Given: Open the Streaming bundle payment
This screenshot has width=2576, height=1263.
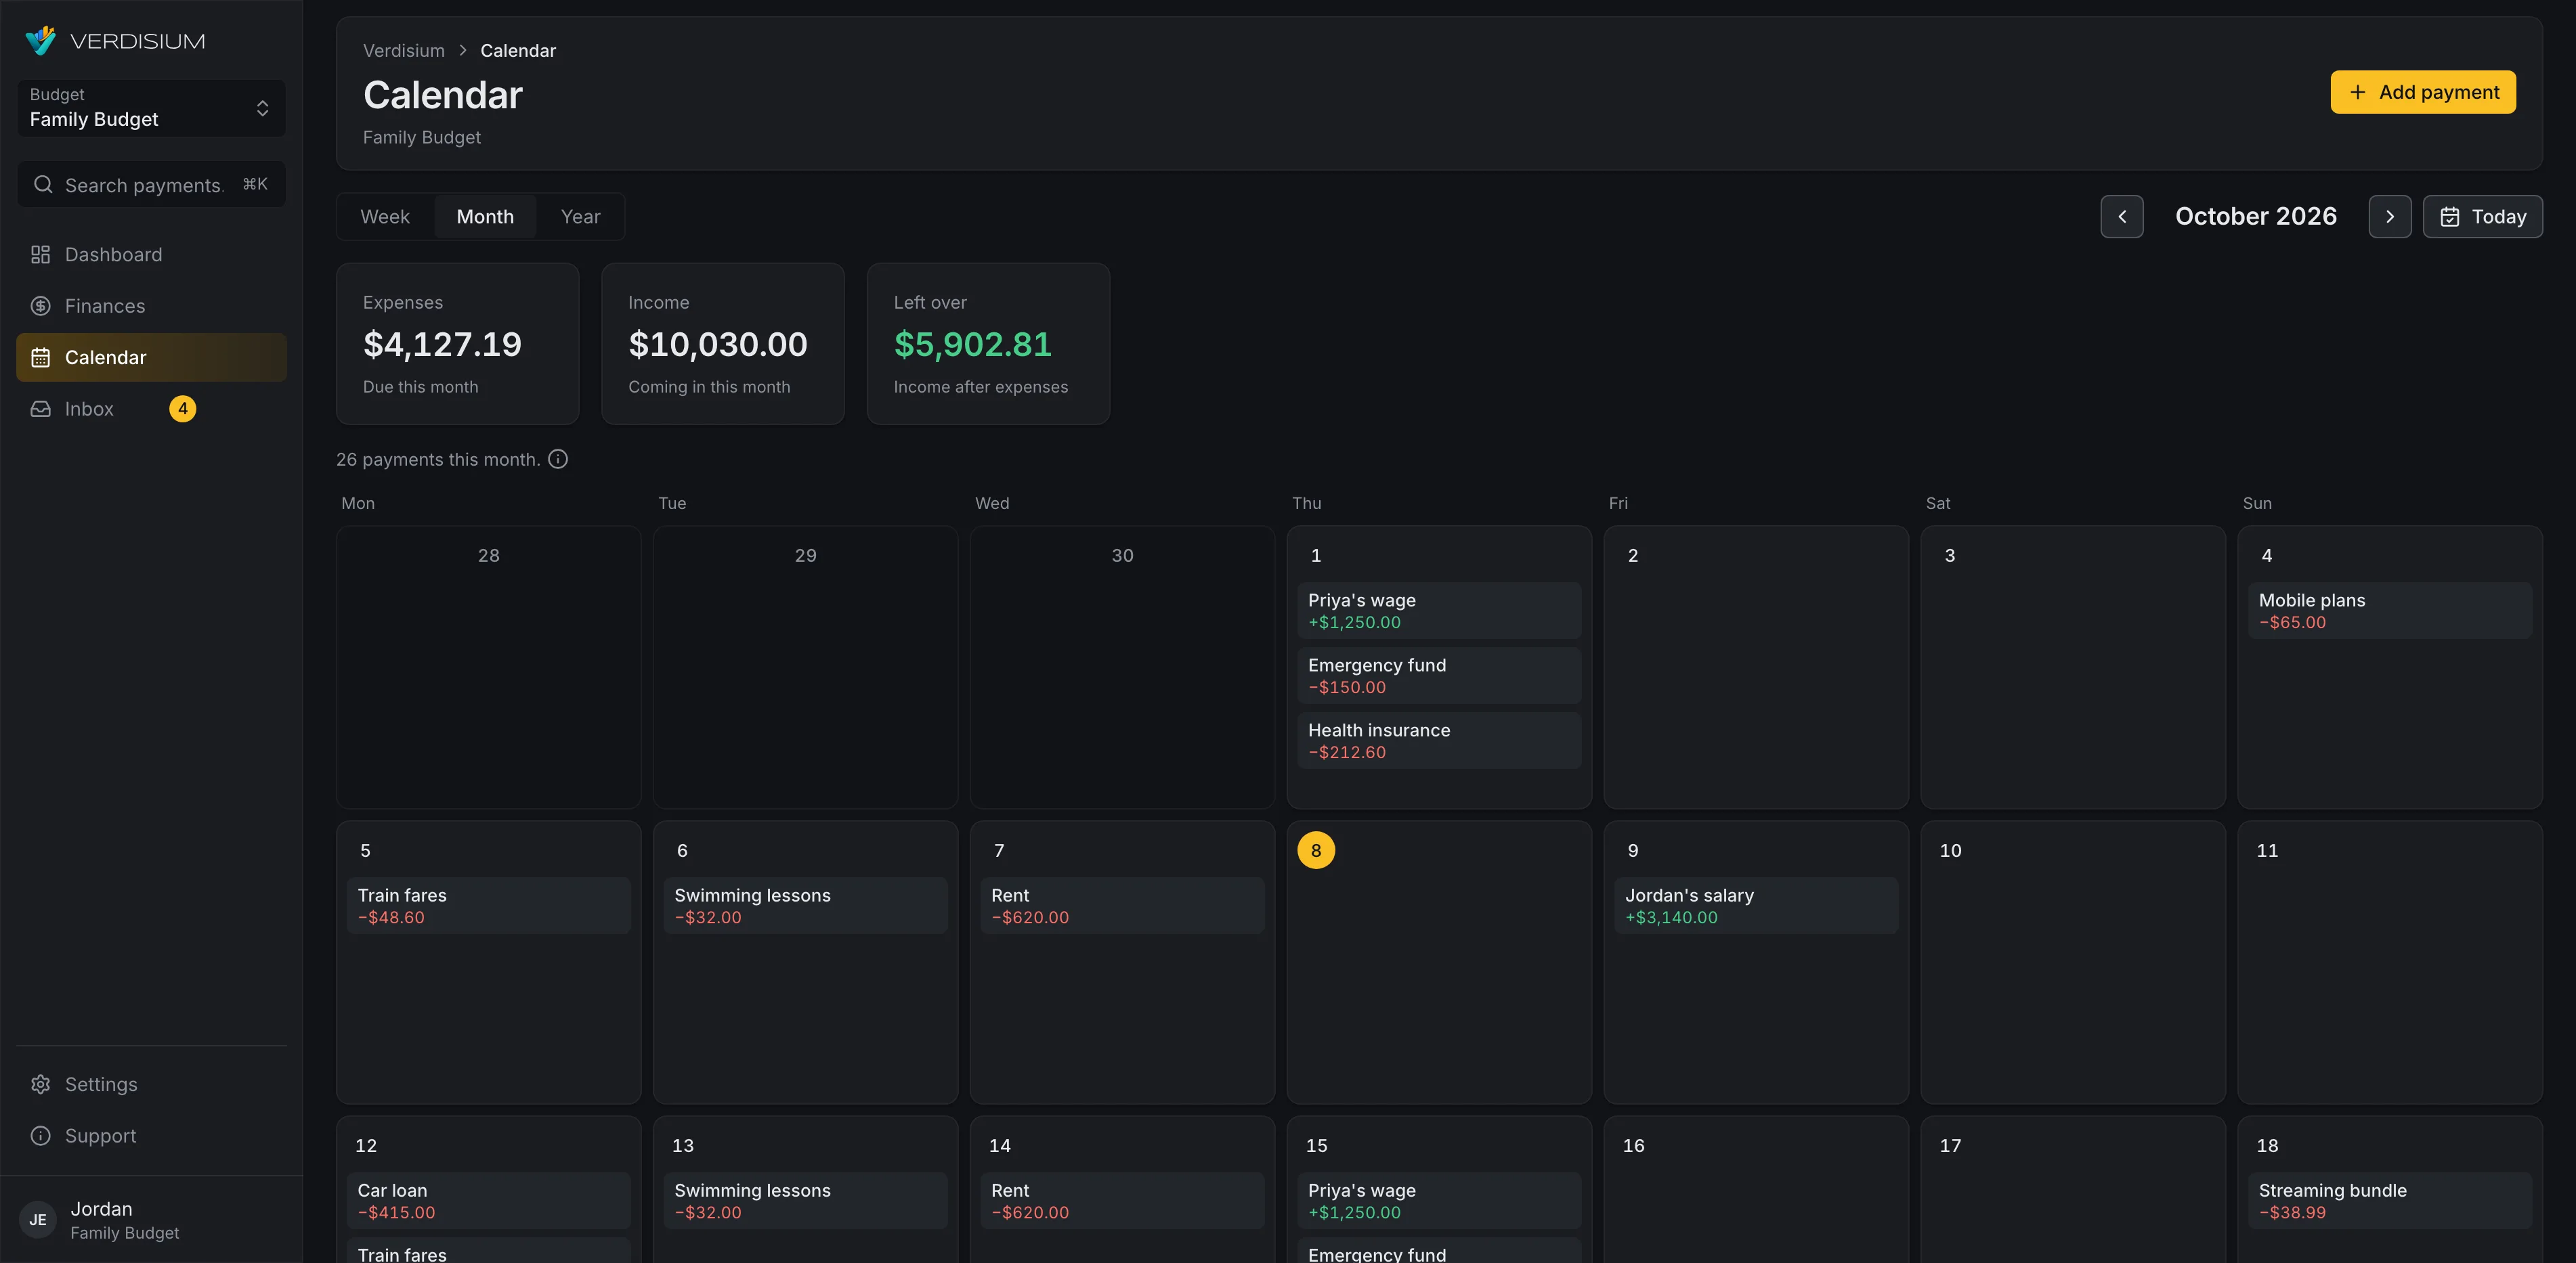Looking at the screenshot, I should click(x=2390, y=1201).
